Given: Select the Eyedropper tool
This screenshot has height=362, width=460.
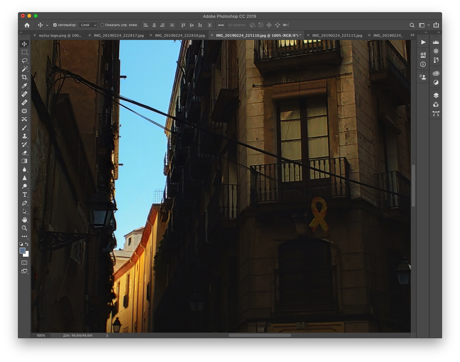Looking at the screenshot, I should 24,86.
